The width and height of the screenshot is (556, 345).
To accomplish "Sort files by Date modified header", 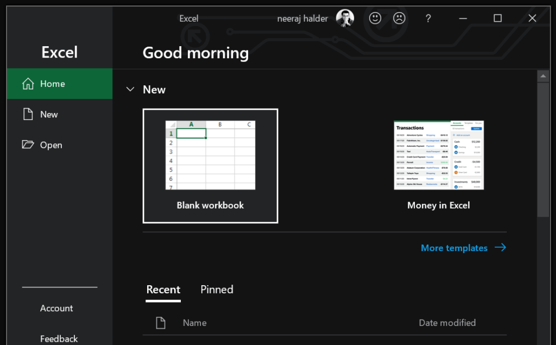I will click(447, 323).
